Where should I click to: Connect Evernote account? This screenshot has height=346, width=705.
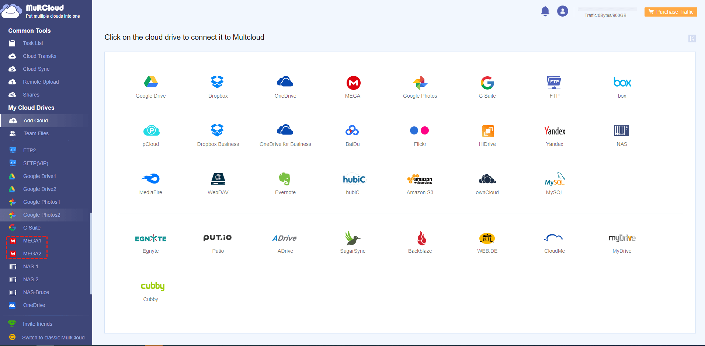tap(285, 184)
